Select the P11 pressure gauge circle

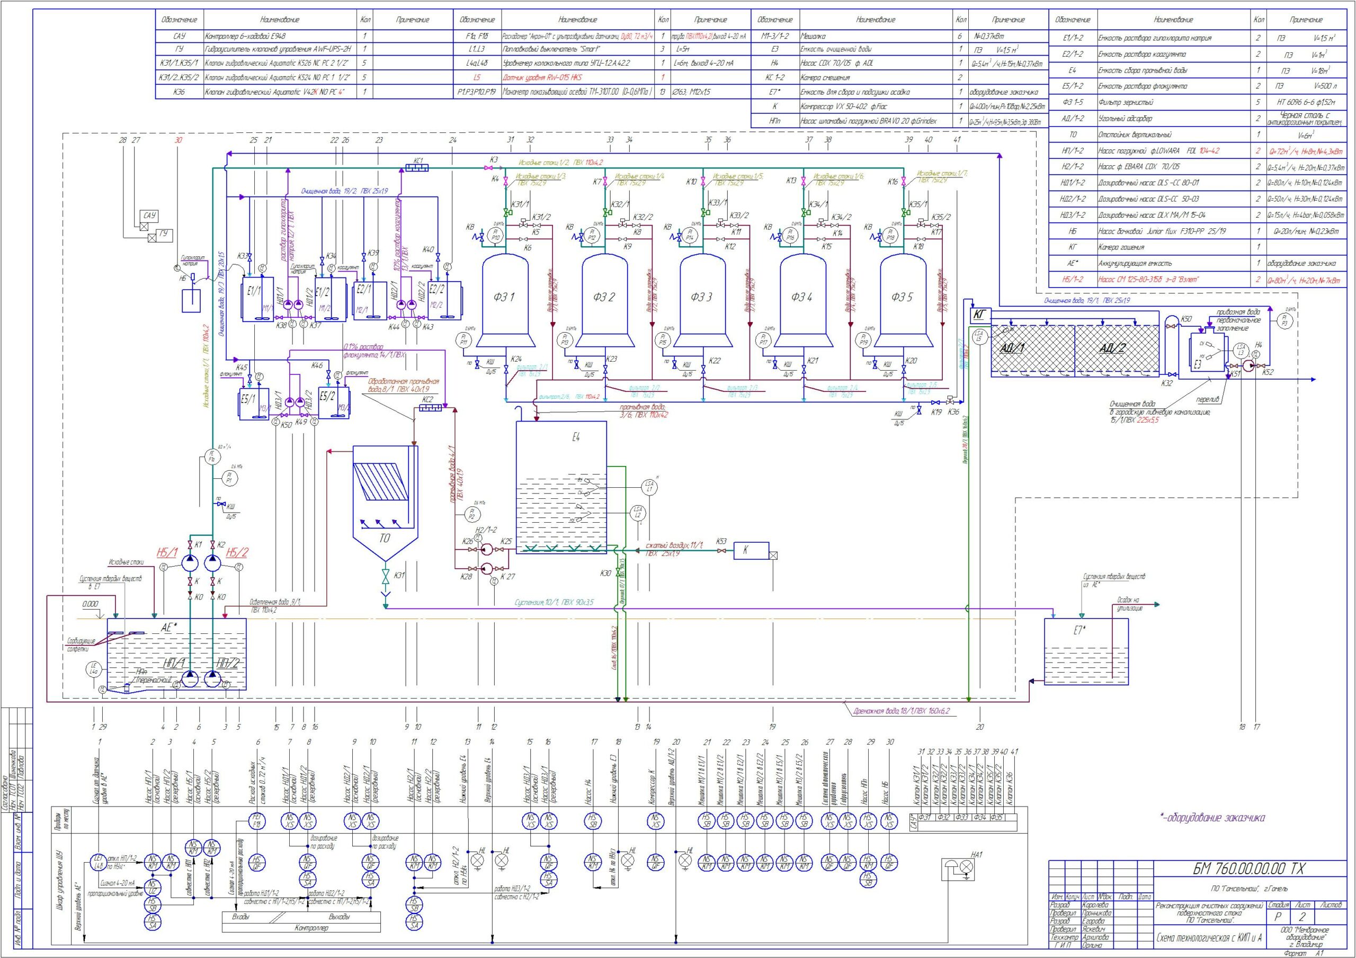click(463, 340)
